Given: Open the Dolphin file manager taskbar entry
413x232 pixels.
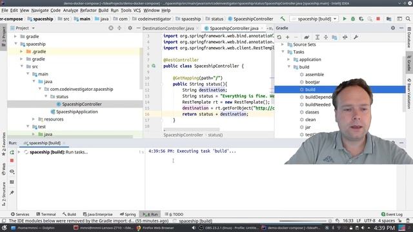Looking at the screenshot, I should [x=33, y=228].
